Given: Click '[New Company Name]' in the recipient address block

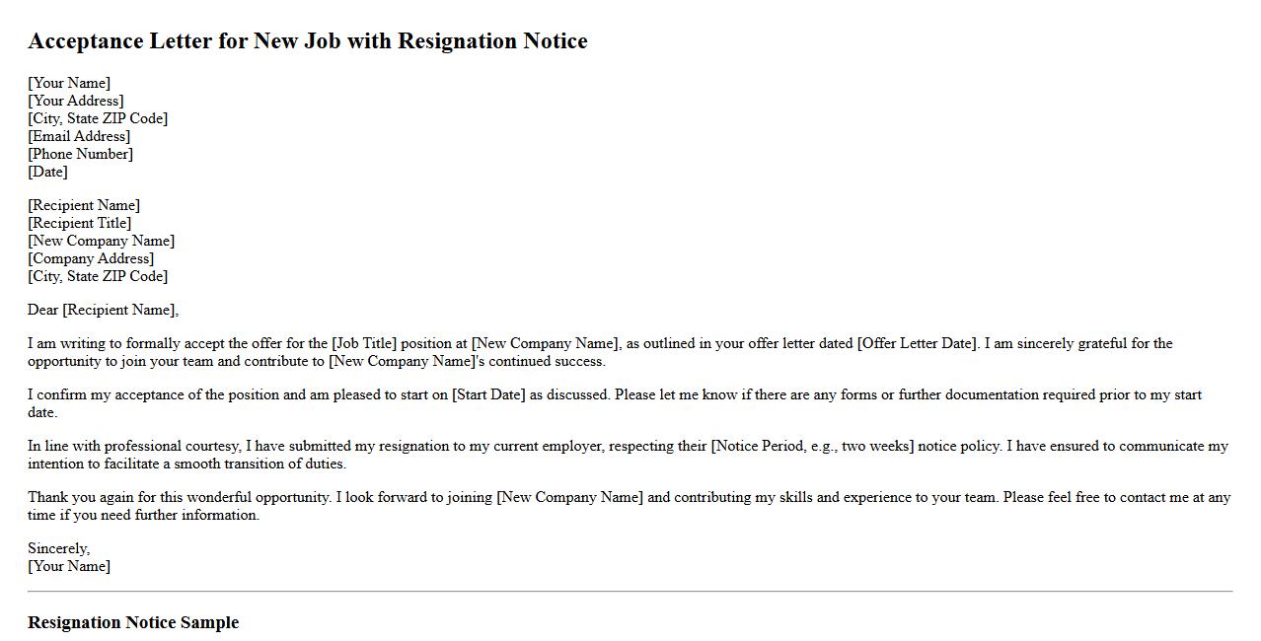Looking at the screenshot, I should tap(101, 241).
